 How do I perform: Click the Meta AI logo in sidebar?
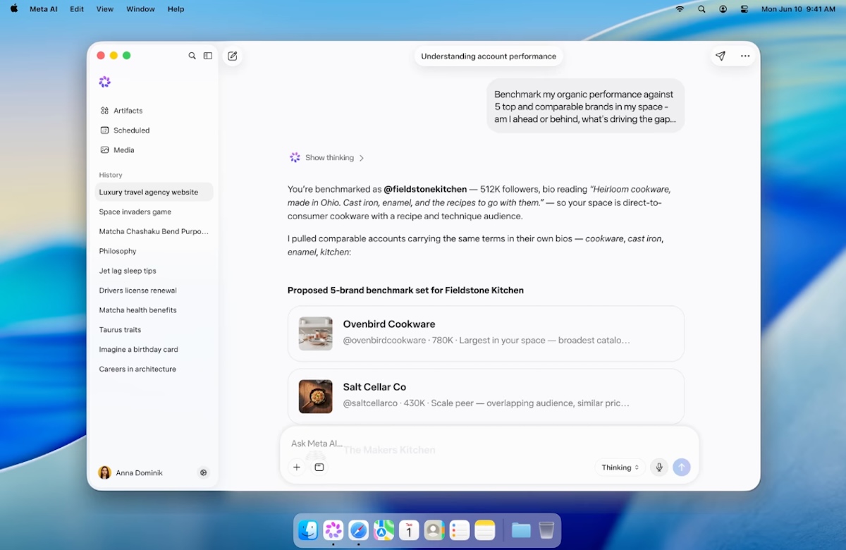click(x=105, y=82)
